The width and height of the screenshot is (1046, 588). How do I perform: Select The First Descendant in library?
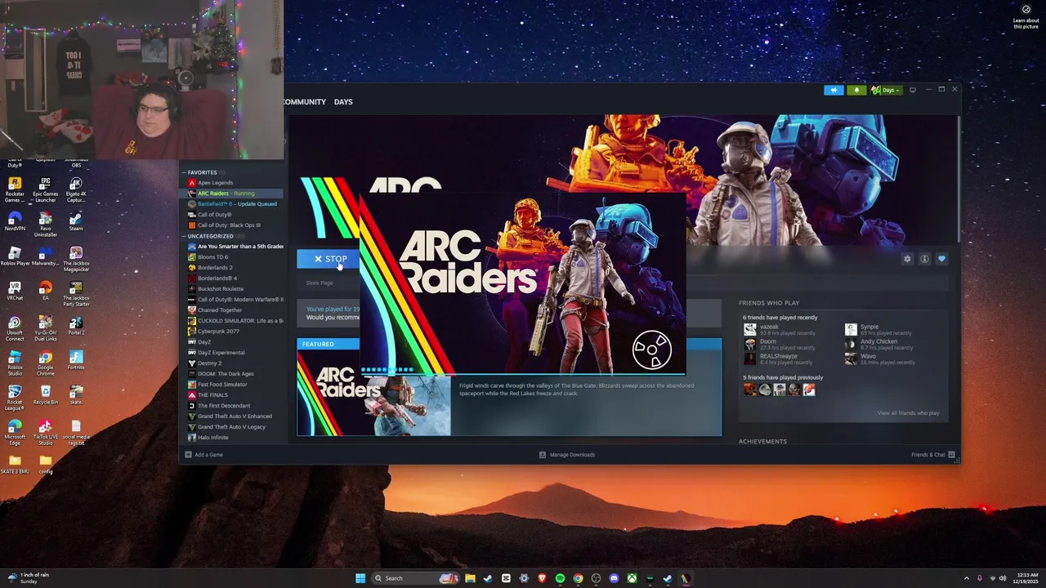[x=223, y=406]
